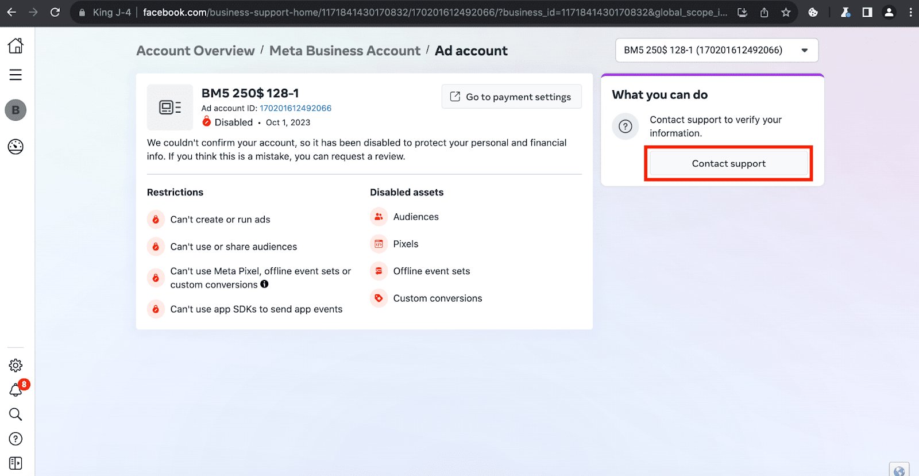
Task: Click Go to payment settings button
Action: 512,97
